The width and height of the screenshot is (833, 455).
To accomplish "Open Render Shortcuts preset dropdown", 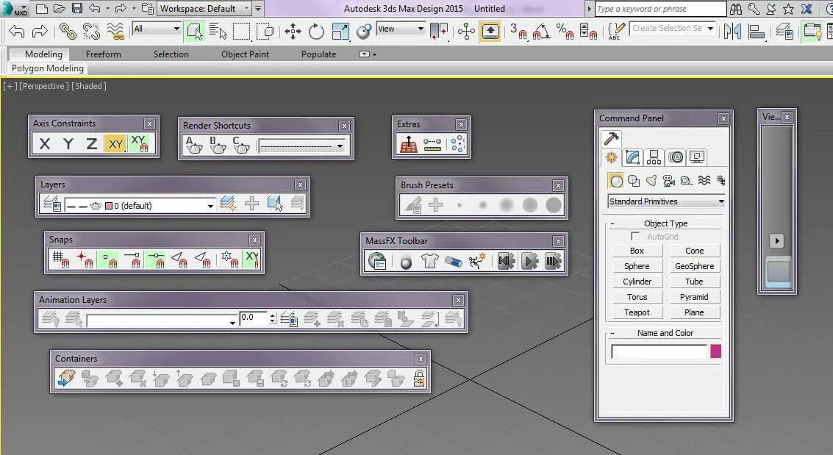I will coord(301,146).
